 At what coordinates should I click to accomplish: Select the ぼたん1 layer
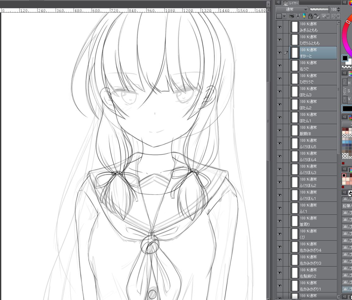(313, 117)
